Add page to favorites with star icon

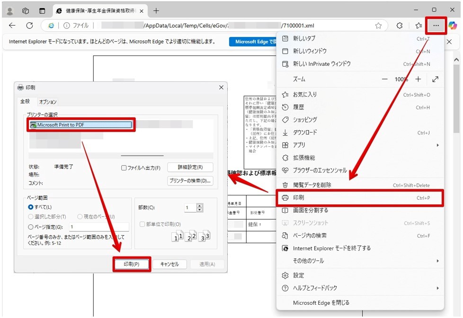point(378,26)
